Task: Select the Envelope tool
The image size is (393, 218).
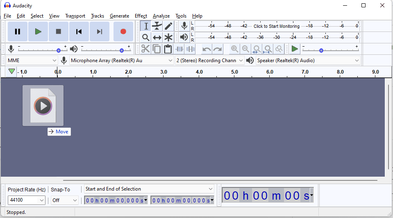Action: coord(157,26)
